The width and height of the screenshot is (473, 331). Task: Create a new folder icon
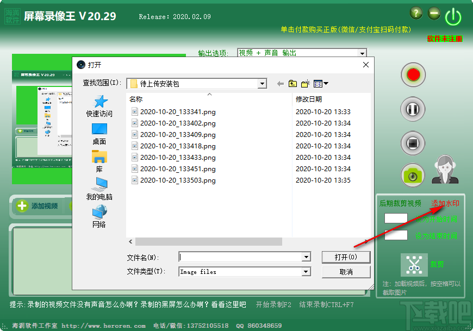tap(306, 84)
